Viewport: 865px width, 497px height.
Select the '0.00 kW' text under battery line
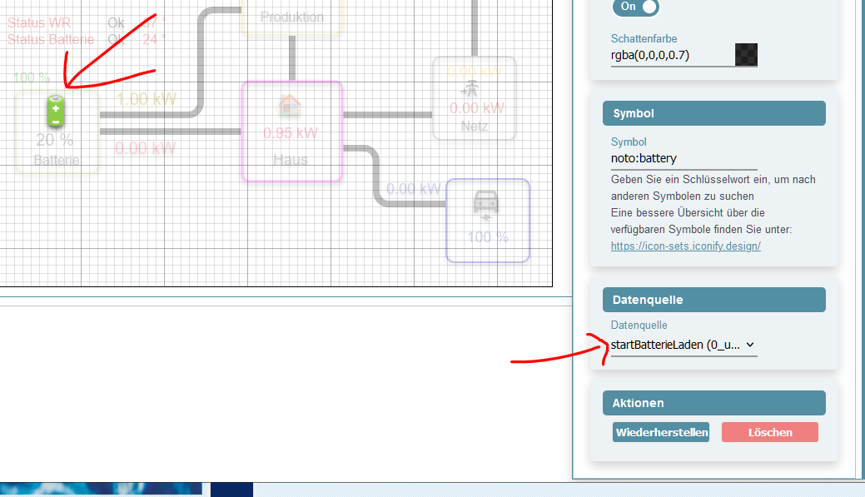click(x=145, y=148)
